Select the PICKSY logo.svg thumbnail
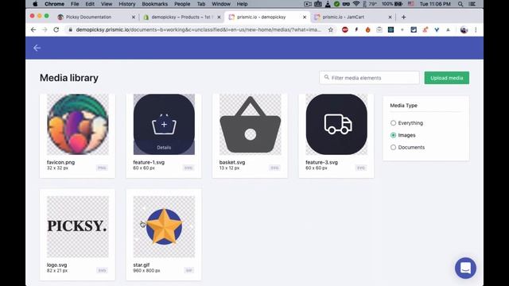 point(78,226)
